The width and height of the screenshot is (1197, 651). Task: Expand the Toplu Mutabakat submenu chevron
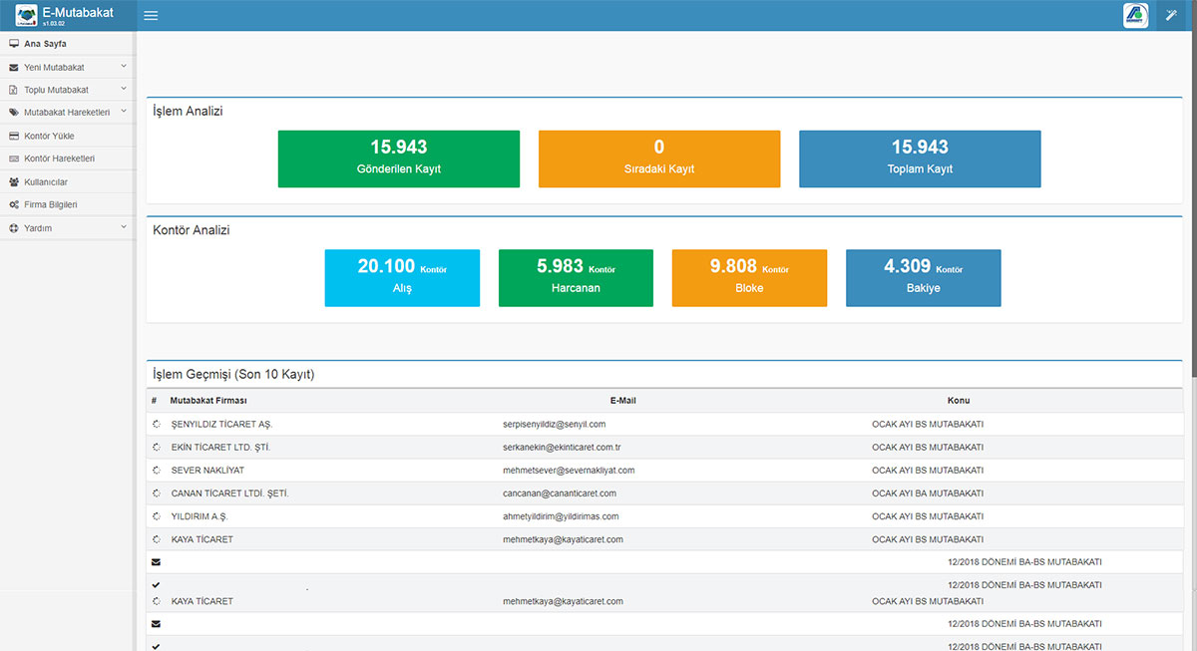[x=124, y=90]
